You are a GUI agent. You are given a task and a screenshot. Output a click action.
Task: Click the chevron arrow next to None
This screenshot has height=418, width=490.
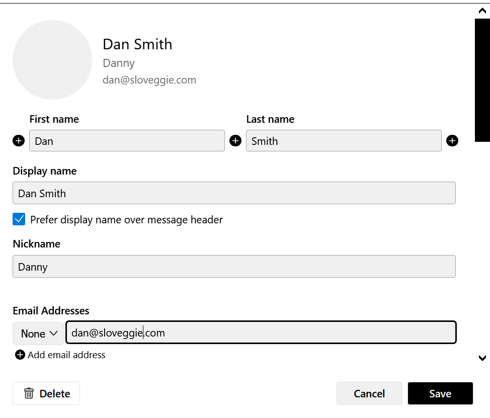[x=54, y=333]
